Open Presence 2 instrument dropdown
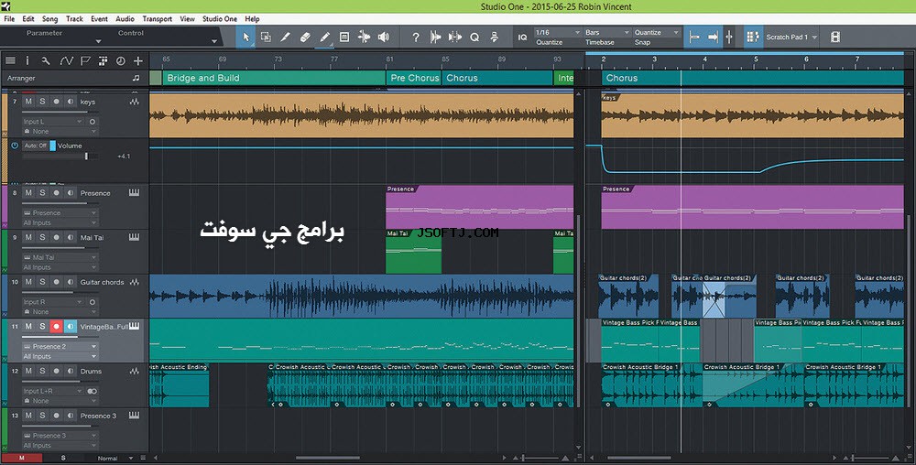 click(59, 347)
